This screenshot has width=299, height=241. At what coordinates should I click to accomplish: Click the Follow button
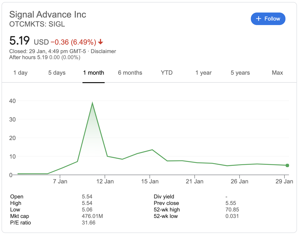pyautogui.click(x=268, y=19)
